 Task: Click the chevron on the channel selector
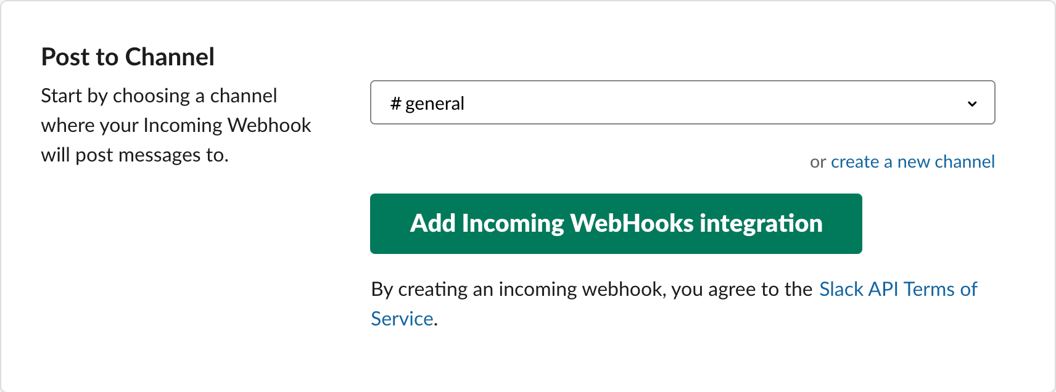971,103
